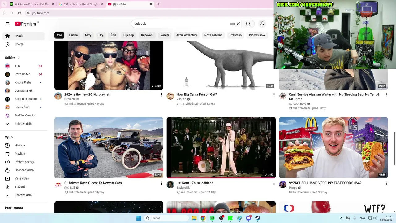Open Solid Brix Studios subscription

pyautogui.click(x=24, y=99)
